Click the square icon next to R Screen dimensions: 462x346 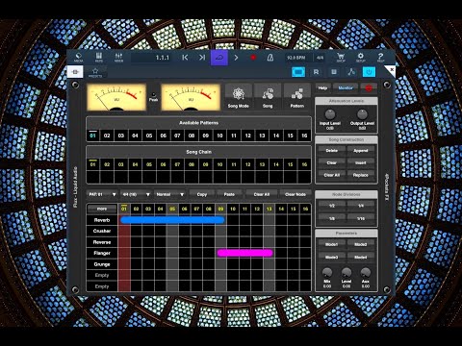click(334, 72)
